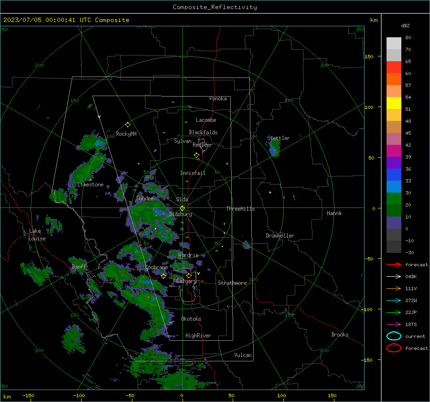The height and width of the screenshot is (402, 430).
Task: Click the RockyMH label
Action: [126, 134]
